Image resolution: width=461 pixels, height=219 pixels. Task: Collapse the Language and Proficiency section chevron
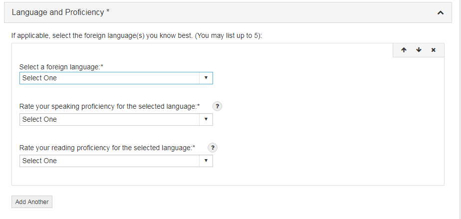point(440,12)
